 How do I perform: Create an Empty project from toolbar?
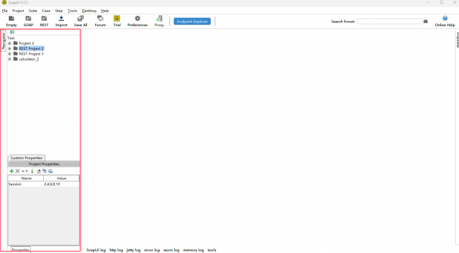point(11,22)
